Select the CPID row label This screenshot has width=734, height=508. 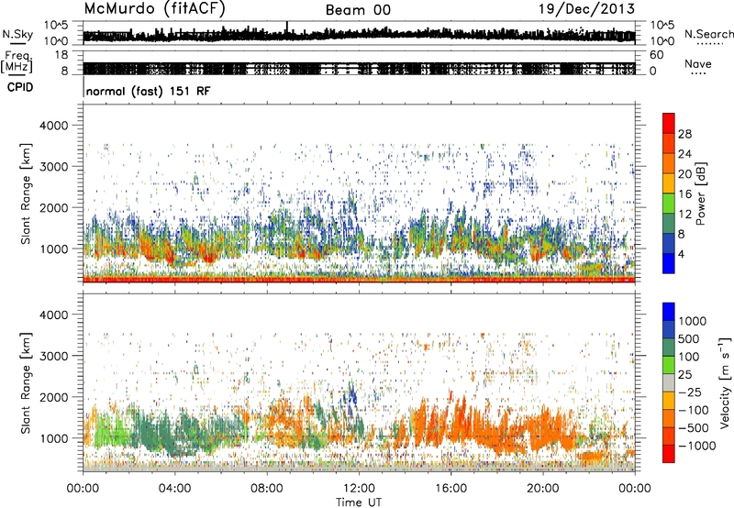(x=20, y=87)
